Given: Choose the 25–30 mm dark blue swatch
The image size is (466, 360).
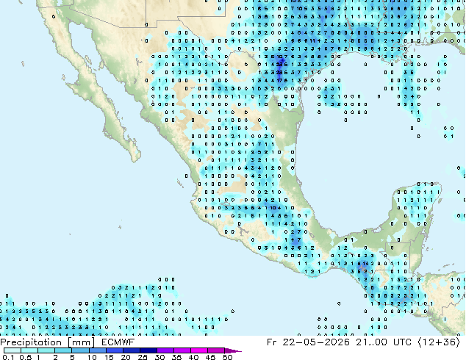Looking at the screenshot, I should [148, 350].
